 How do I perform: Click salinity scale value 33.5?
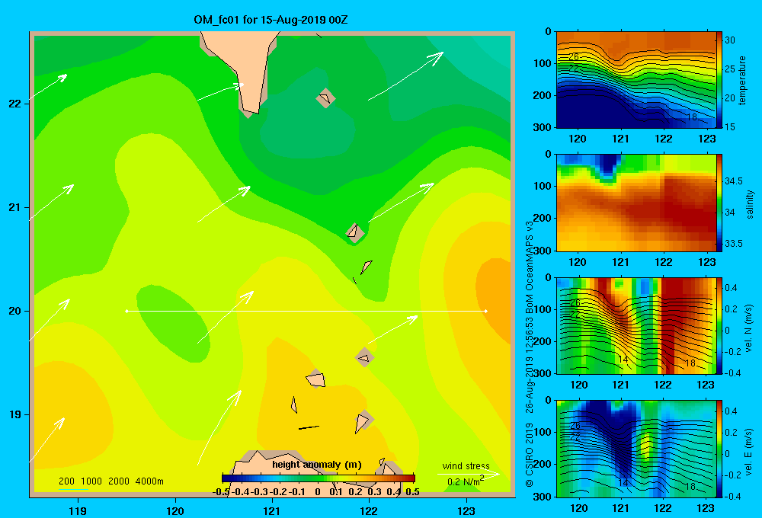click(x=733, y=244)
